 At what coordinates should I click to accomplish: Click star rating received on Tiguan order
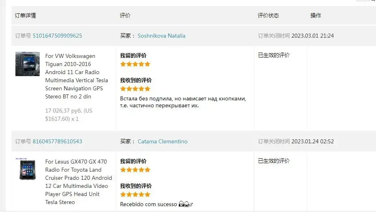click(x=135, y=89)
